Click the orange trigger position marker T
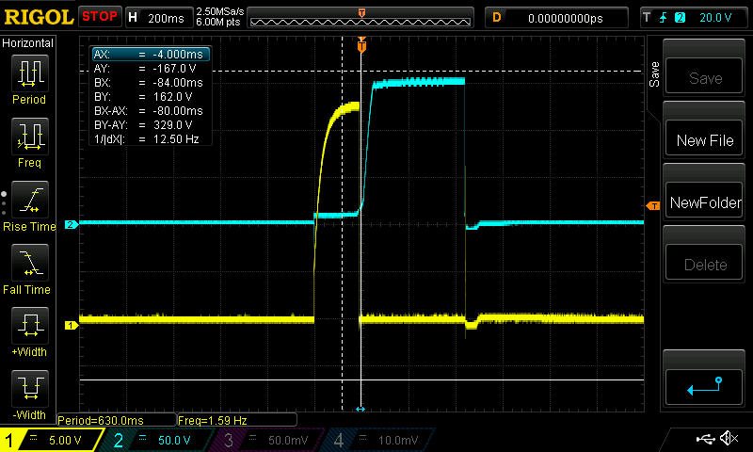 (361, 45)
